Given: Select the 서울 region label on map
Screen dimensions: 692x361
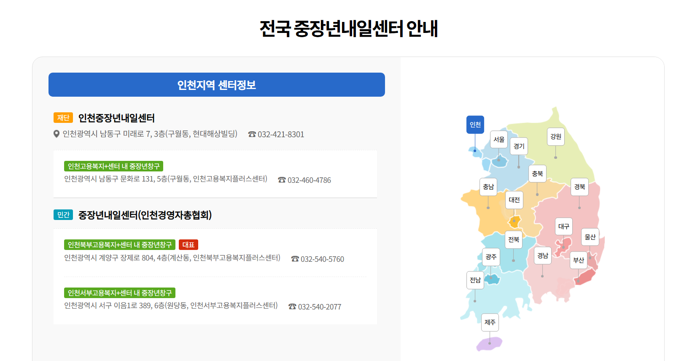Looking at the screenshot, I should (x=499, y=139).
